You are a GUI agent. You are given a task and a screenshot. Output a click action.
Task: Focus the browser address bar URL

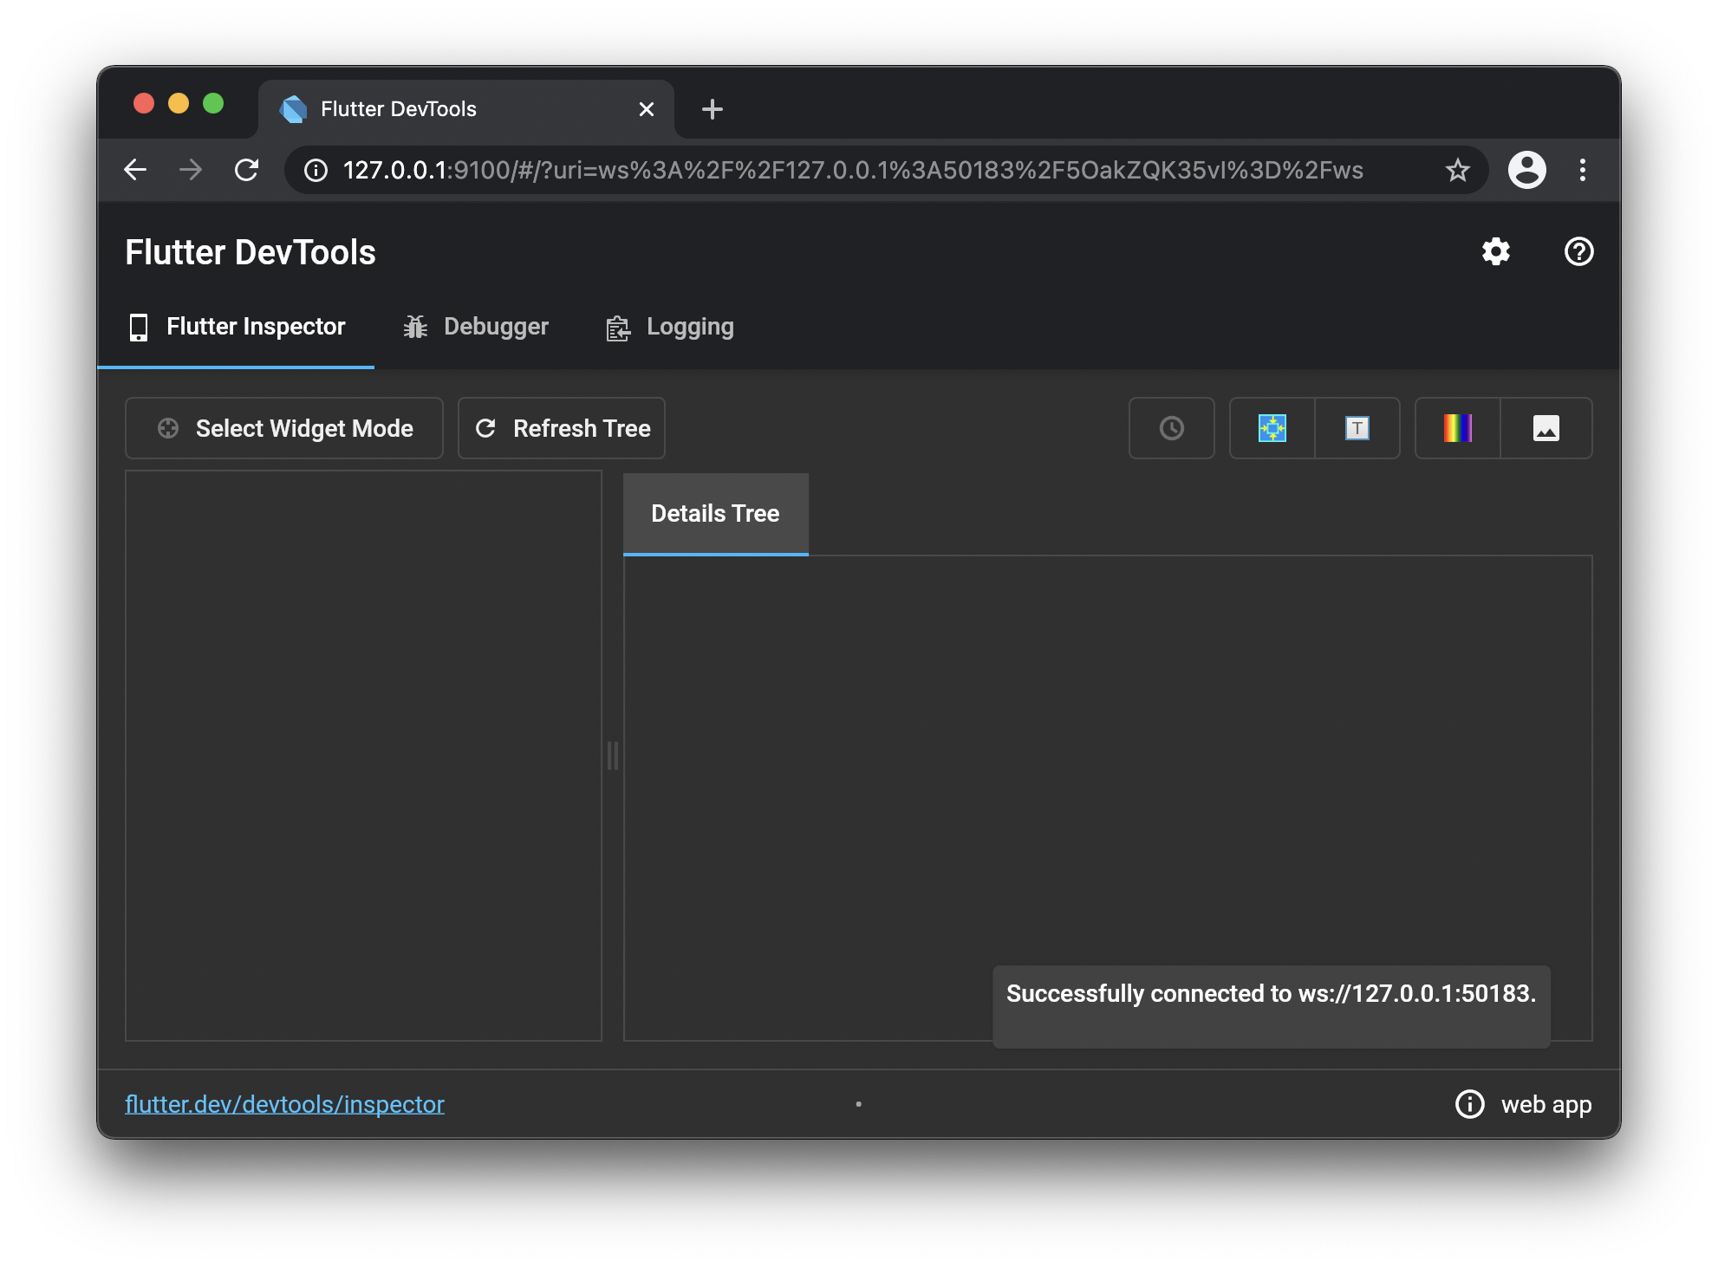pyautogui.click(x=853, y=170)
